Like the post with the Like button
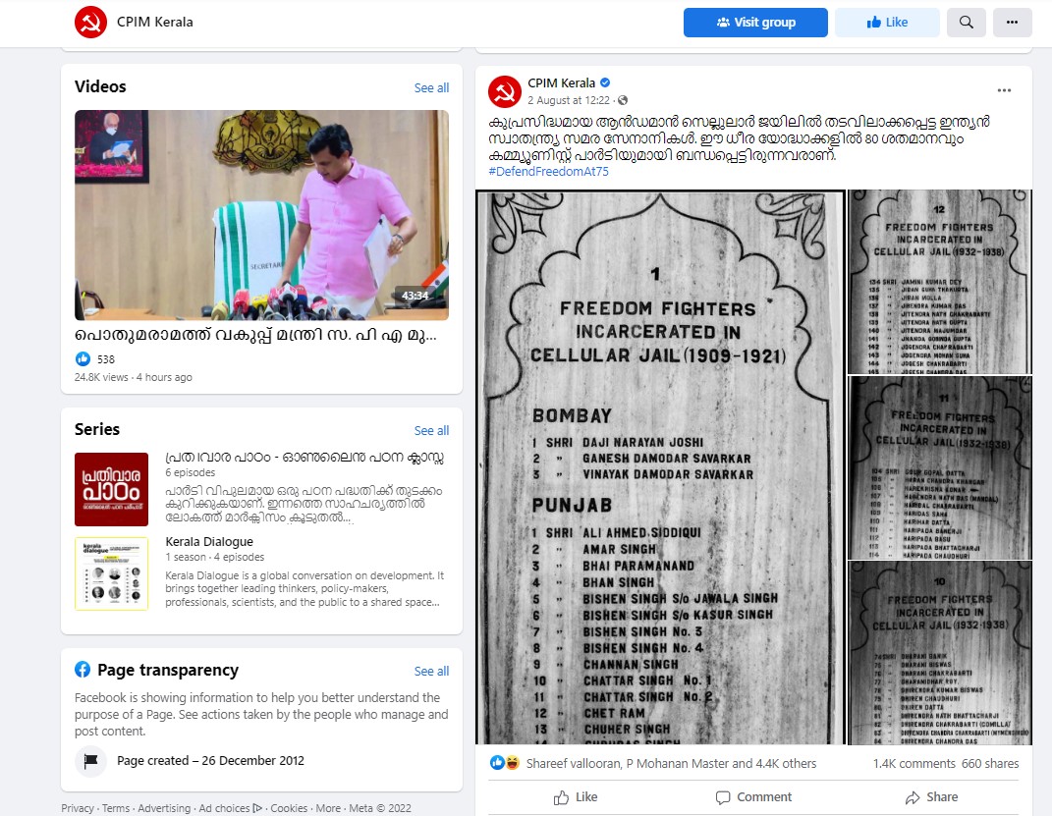The height and width of the screenshot is (816, 1052). click(576, 797)
